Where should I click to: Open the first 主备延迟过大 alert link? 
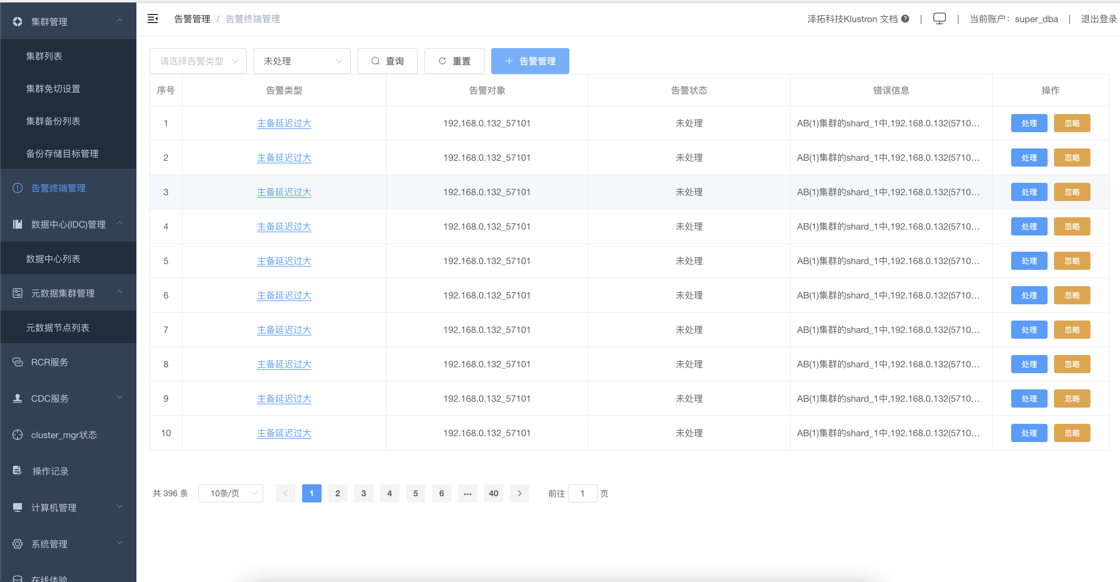pos(284,123)
